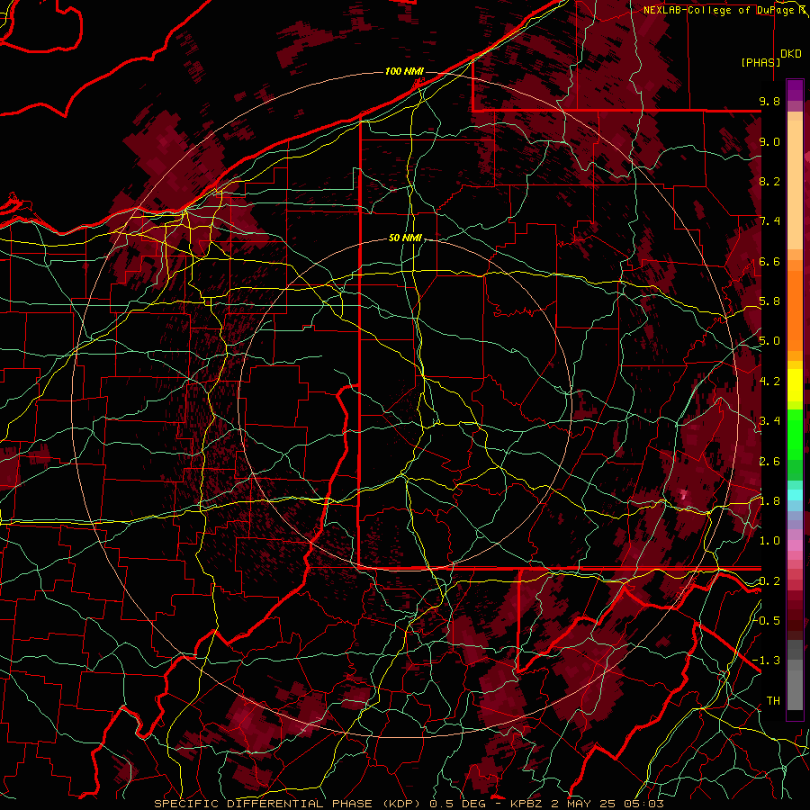The width and height of the screenshot is (810, 810).
Task: Click the -1.3 value on the color scale
Action: coord(766,661)
